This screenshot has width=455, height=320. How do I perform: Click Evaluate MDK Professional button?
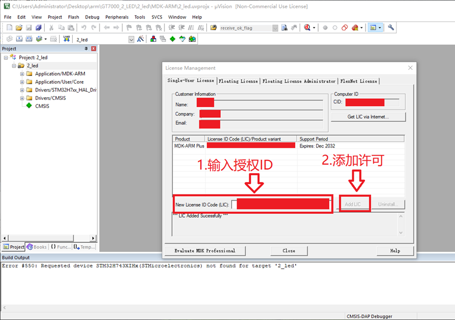pos(205,251)
